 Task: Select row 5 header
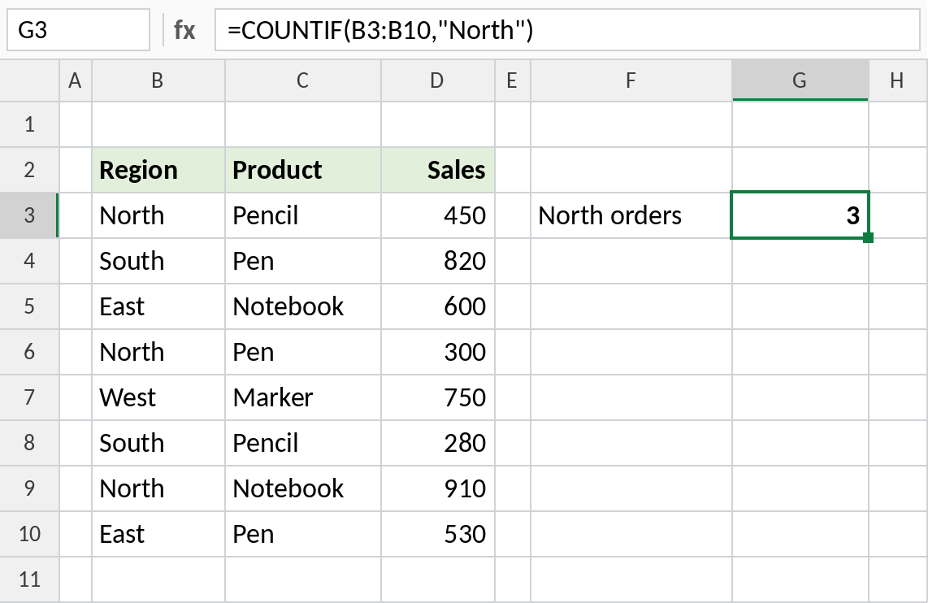point(29,306)
